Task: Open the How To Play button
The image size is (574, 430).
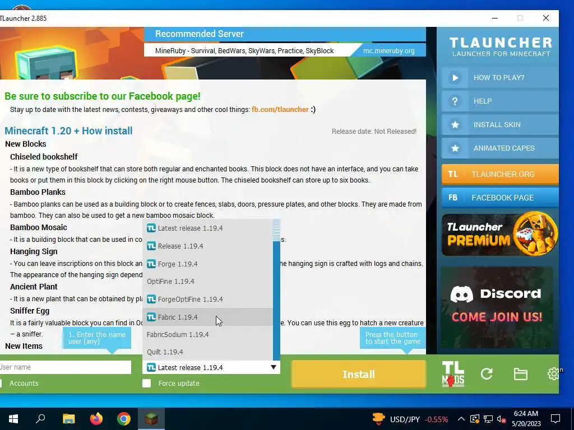Action: (x=500, y=77)
